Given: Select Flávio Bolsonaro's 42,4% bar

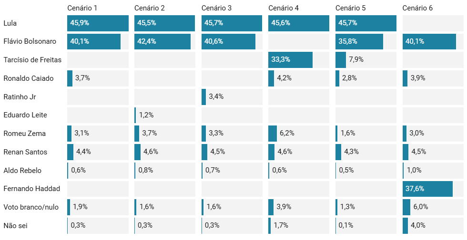Looking at the screenshot, I should (162, 41).
